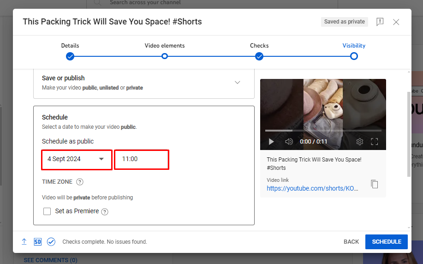Toggle the video preview volume icon

pos(289,141)
